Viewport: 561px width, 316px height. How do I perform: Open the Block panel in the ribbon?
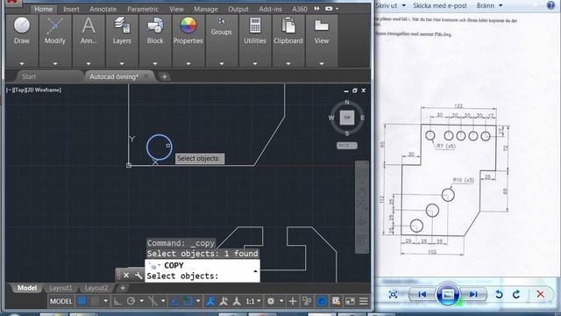pos(155,40)
